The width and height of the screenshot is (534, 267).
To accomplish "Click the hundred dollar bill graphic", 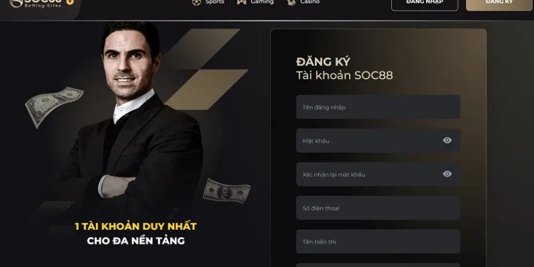I will (227, 191).
